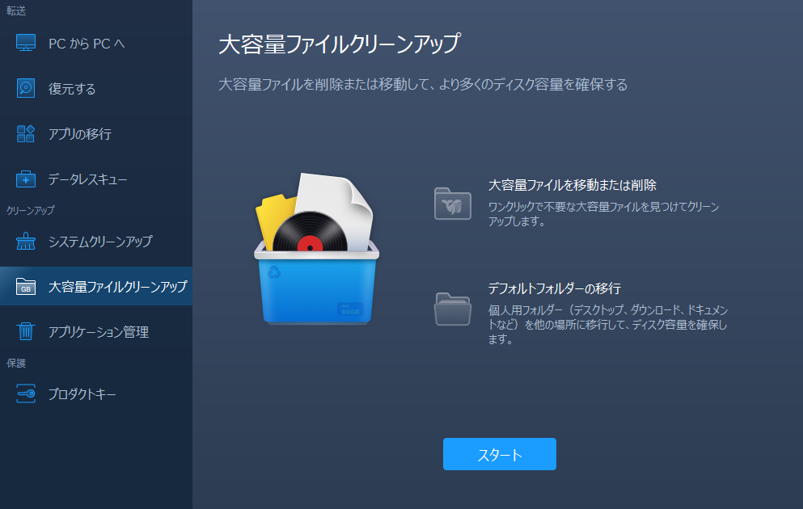Open PC から PC へ in sidebar

coord(96,44)
